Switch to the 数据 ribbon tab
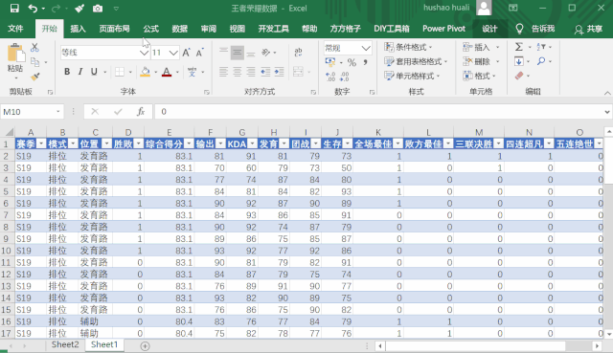 tap(180, 29)
